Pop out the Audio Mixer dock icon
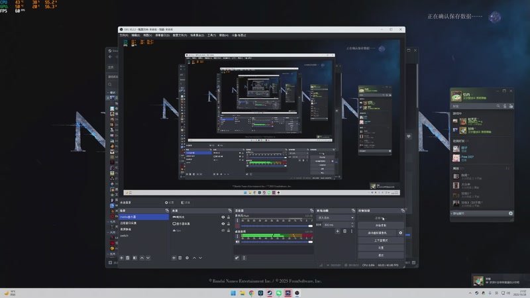Image resolution: width=530 pixels, height=298 pixels. pyautogui.click(x=311, y=211)
